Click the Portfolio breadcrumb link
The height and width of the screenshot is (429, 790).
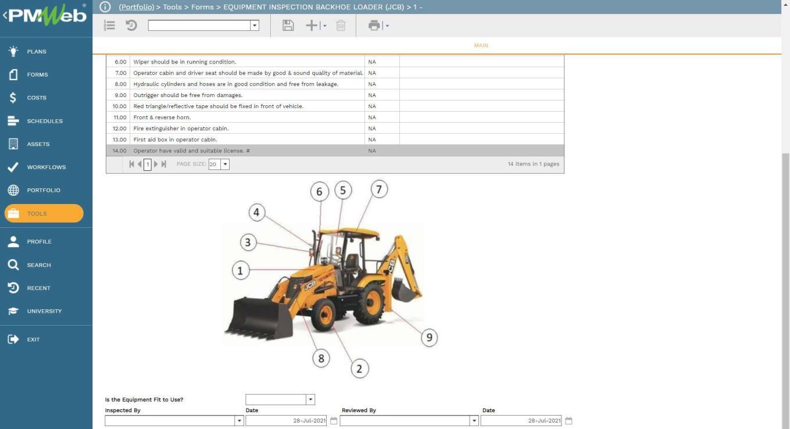(x=137, y=7)
